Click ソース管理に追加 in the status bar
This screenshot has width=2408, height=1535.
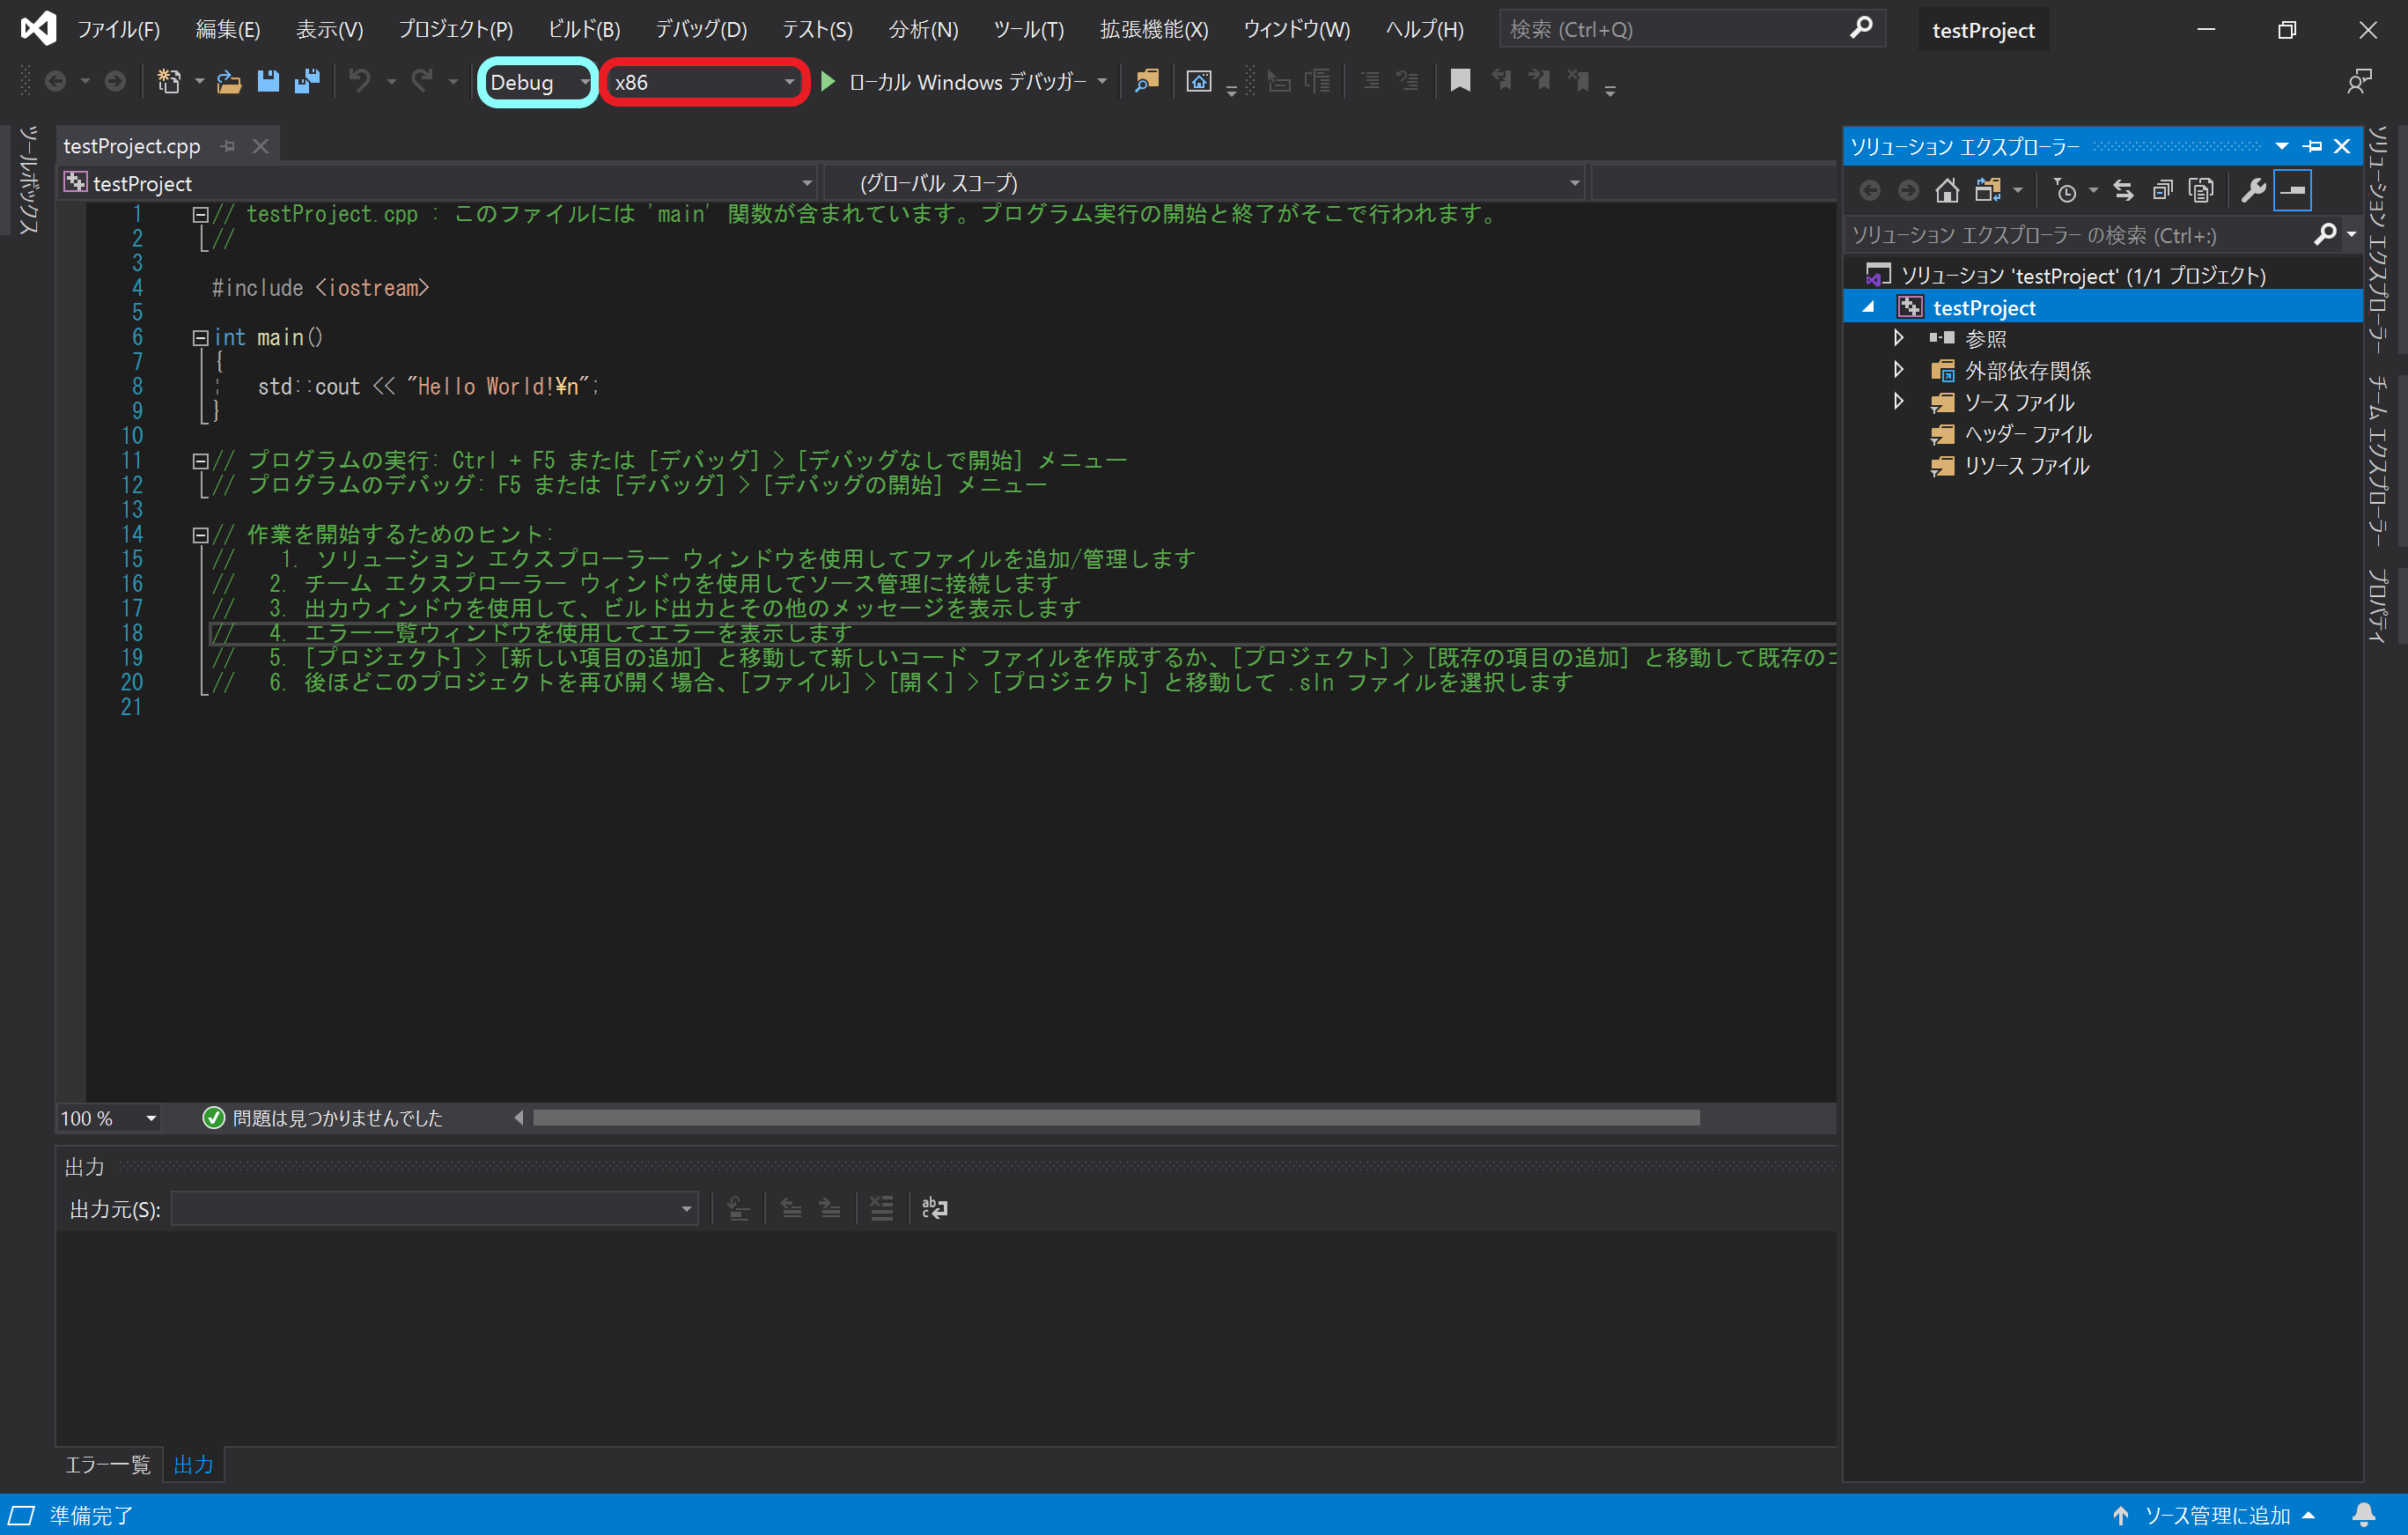point(2216,1515)
